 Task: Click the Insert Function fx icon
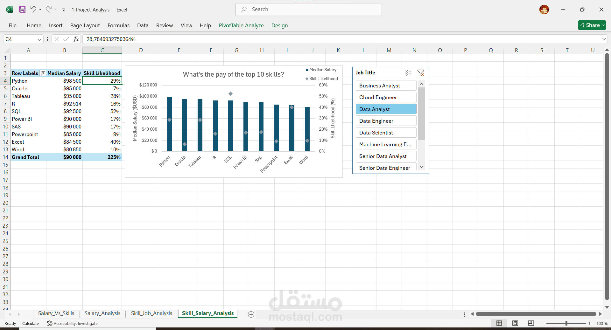76,39
